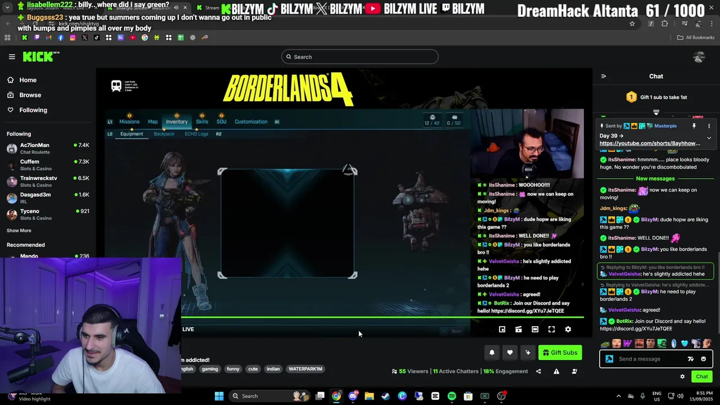Open Cuffem followed channel
Viewport: 720px width, 405px height.
click(x=48, y=165)
